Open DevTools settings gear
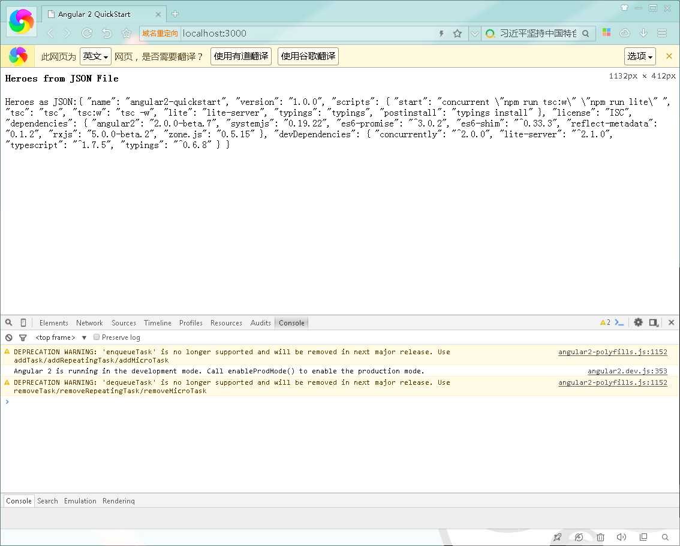The height and width of the screenshot is (546, 680). click(x=639, y=322)
